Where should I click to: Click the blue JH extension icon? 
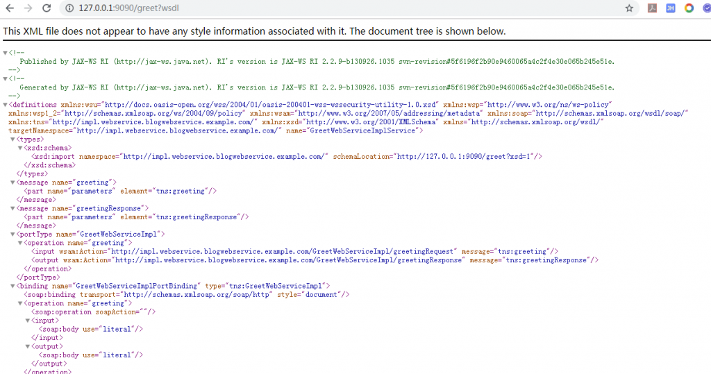[x=671, y=8]
